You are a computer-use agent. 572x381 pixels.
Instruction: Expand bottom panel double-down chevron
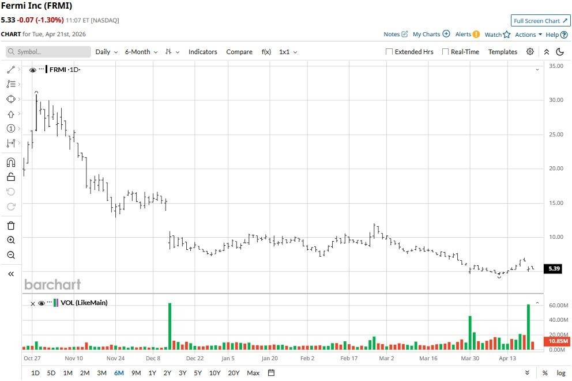527,372
